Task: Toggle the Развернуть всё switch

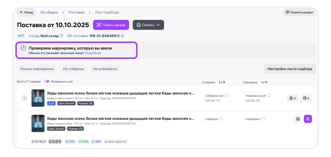Action: click(47, 82)
